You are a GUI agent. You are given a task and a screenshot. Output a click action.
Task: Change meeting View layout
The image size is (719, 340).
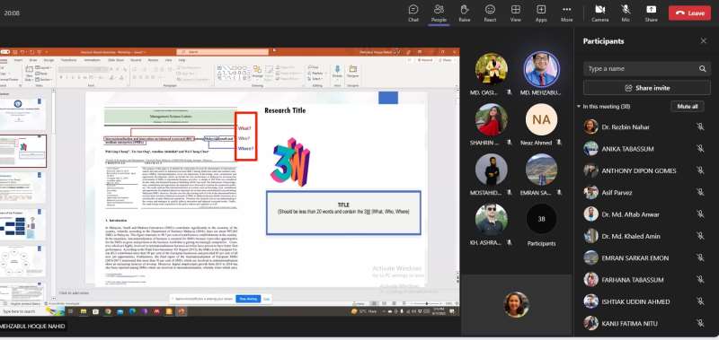(x=515, y=13)
